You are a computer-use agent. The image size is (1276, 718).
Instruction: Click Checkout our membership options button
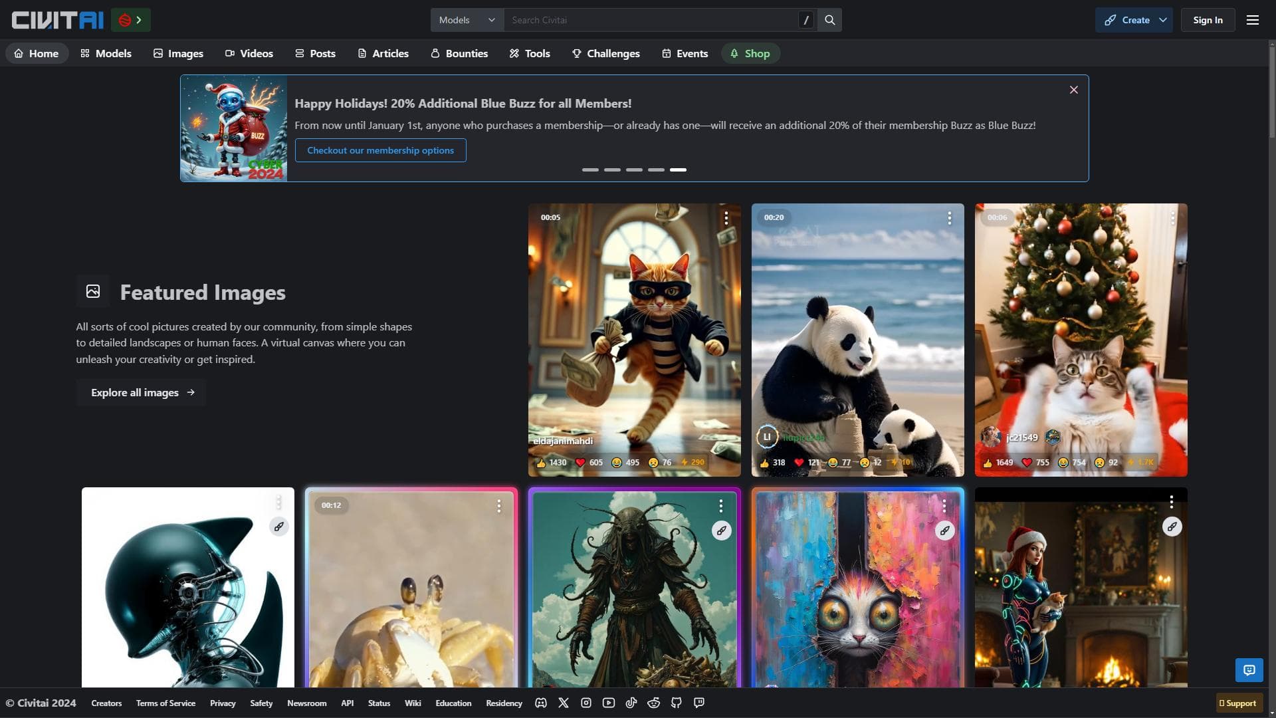(380, 150)
